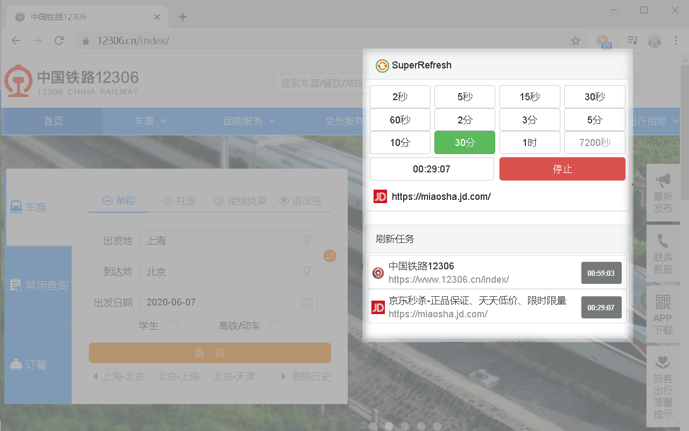Click the browser reload button
Viewport: 689px width, 431px height.
pyautogui.click(x=59, y=41)
